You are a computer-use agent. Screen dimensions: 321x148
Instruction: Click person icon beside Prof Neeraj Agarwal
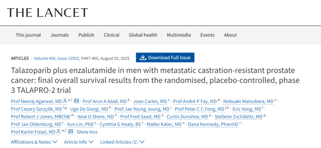click(x=65, y=101)
